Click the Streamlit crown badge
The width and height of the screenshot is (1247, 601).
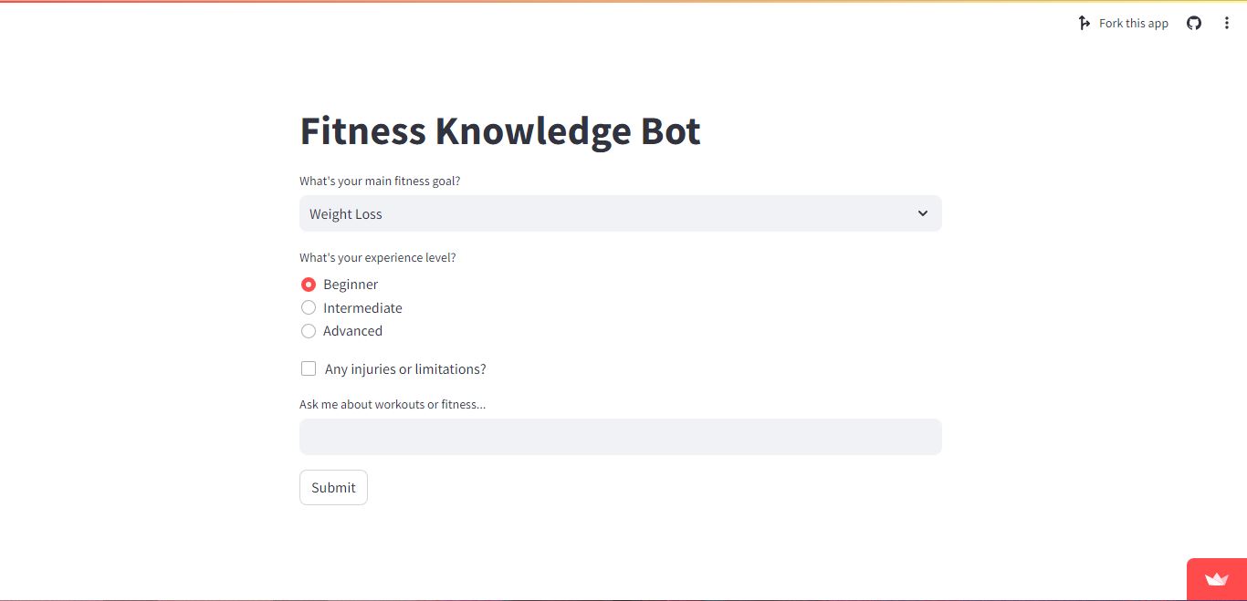pos(1216,579)
